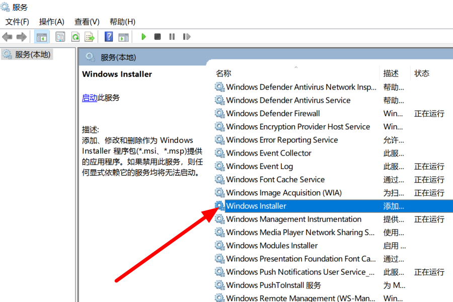Screen dimensions: 453x302
Task: Toggle the Show/Hide Action Pane button
Action: pyautogui.click(x=123, y=37)
